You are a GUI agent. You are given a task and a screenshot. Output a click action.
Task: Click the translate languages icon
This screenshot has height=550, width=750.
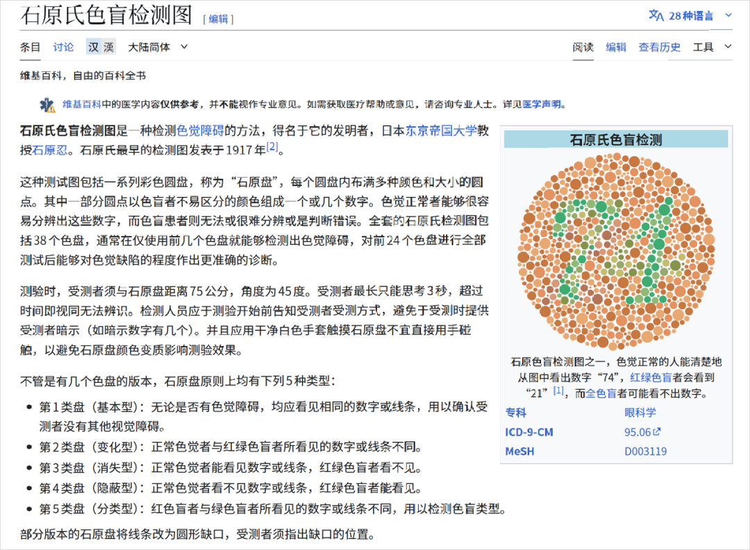(656, 15)
